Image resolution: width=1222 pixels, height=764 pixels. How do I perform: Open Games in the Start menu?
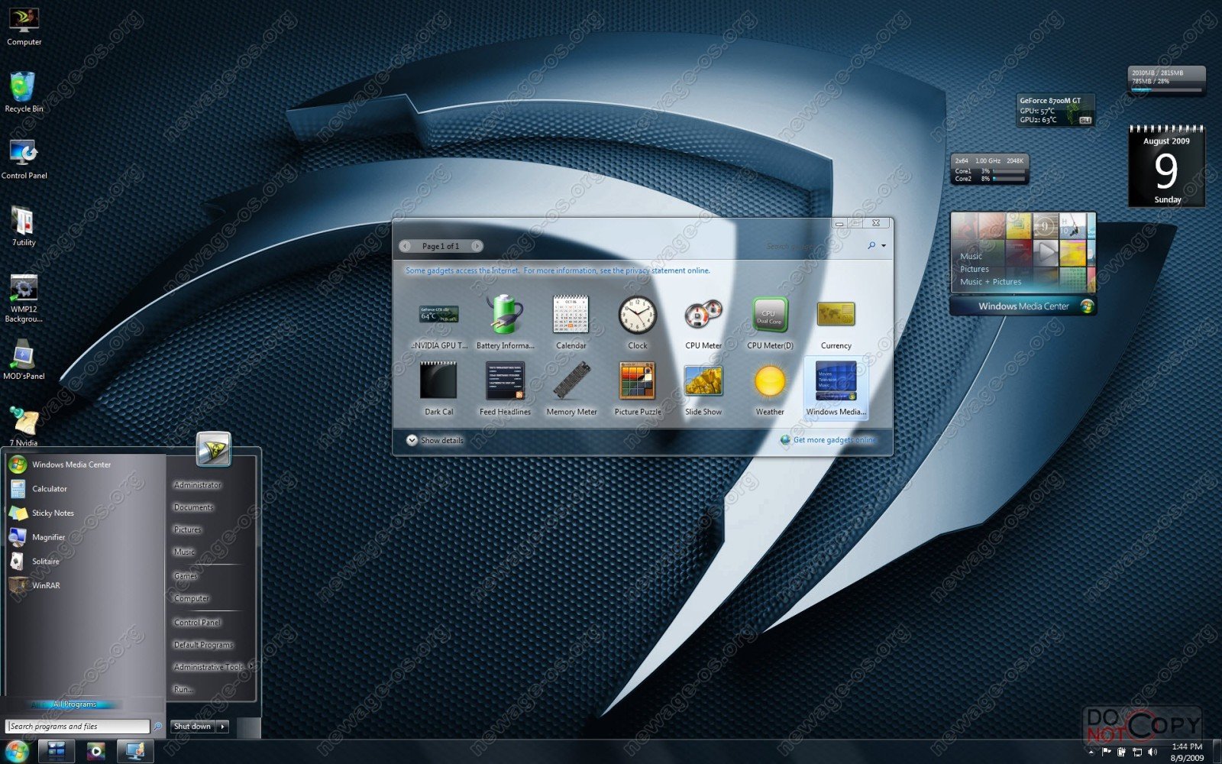(x=186, y=576)
